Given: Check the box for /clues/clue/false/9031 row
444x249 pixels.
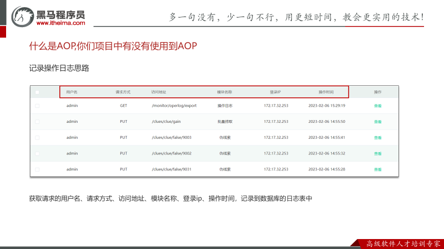Looking at the screenshot, I should pos(37,169).
